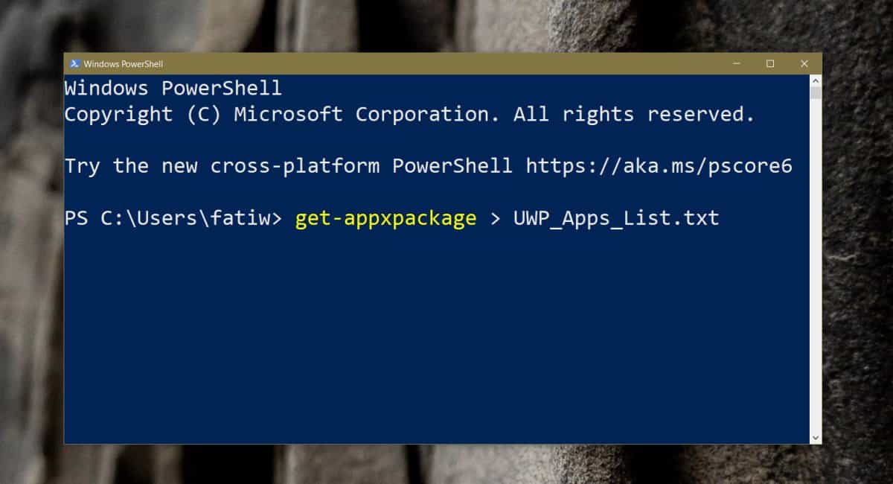Screen dimensions: 893x484
Task: Click the Copyright Microsoft Corporation text line
Action: (x=409, y=114)
